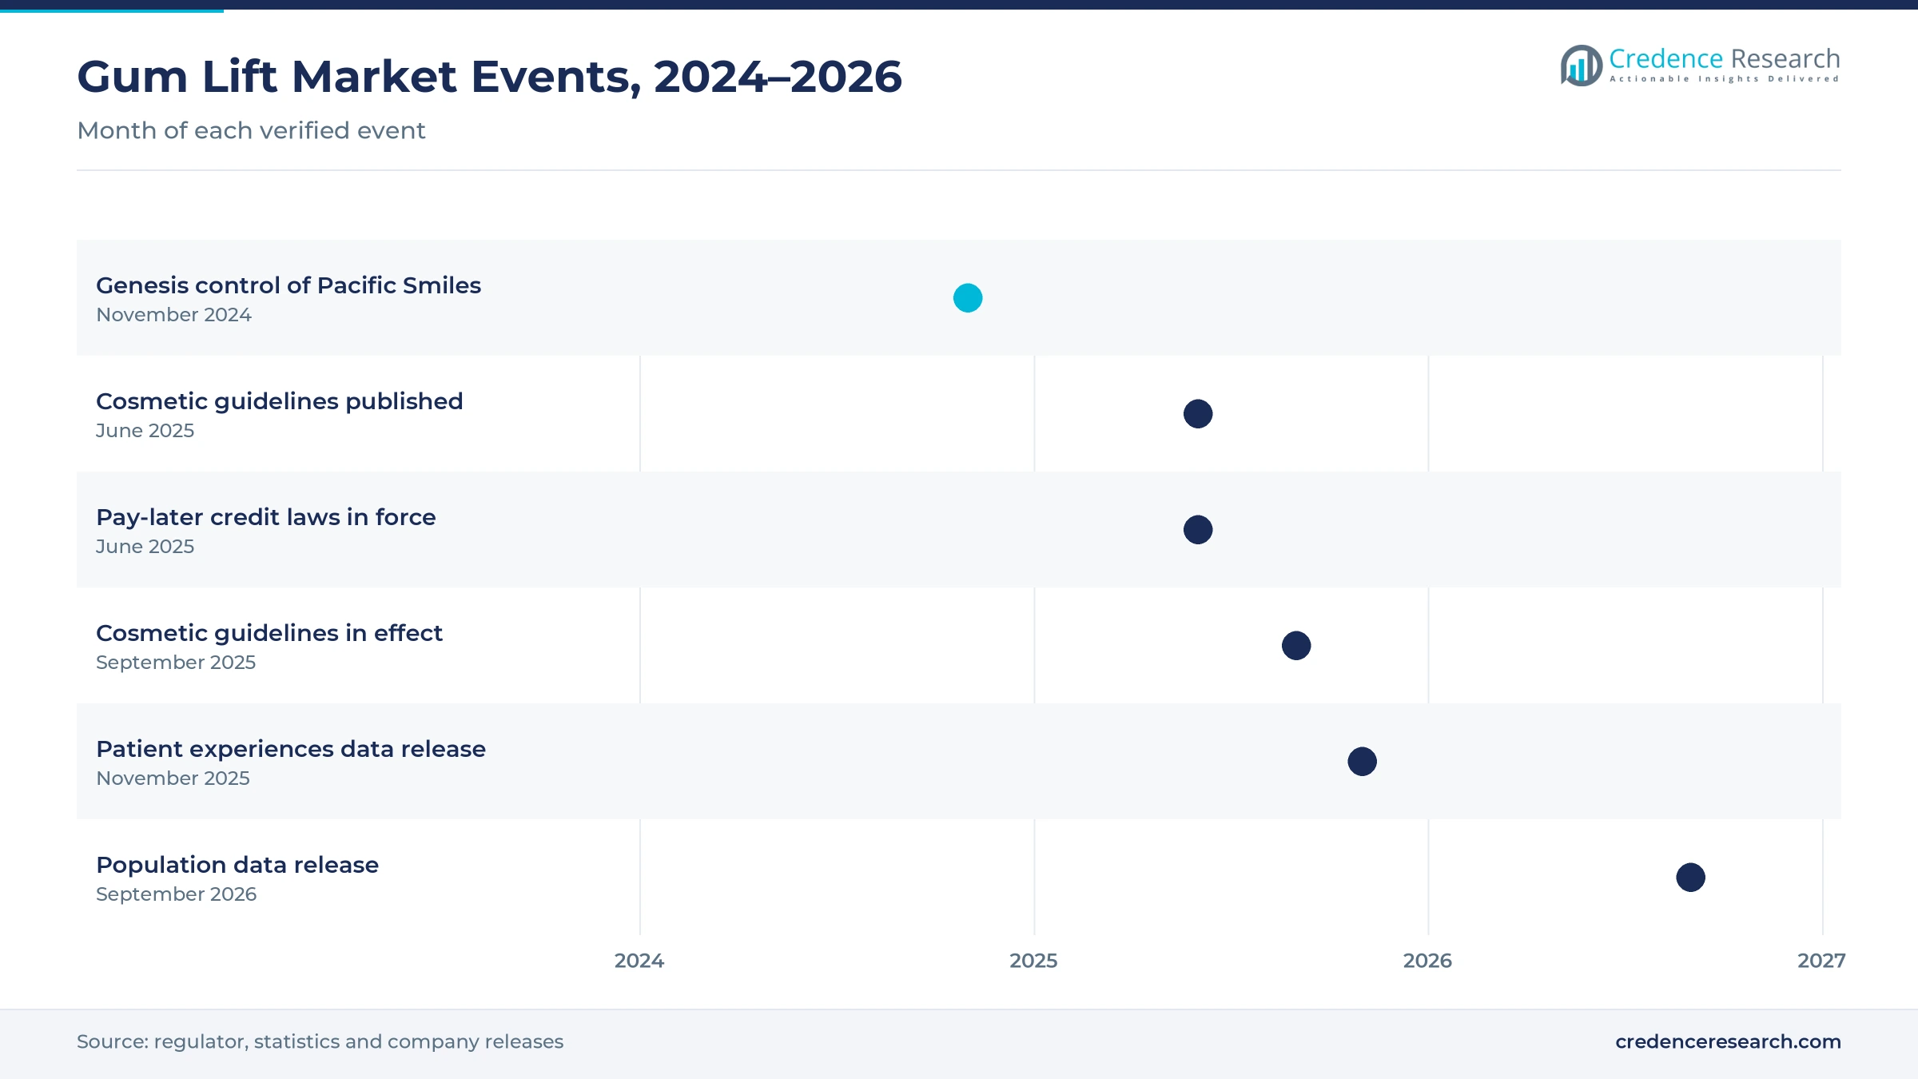This screenshot has height=1079, width=1918.
Task: Select the Pay-later credit laws marker dot
Action: [x=1198, y=530]
